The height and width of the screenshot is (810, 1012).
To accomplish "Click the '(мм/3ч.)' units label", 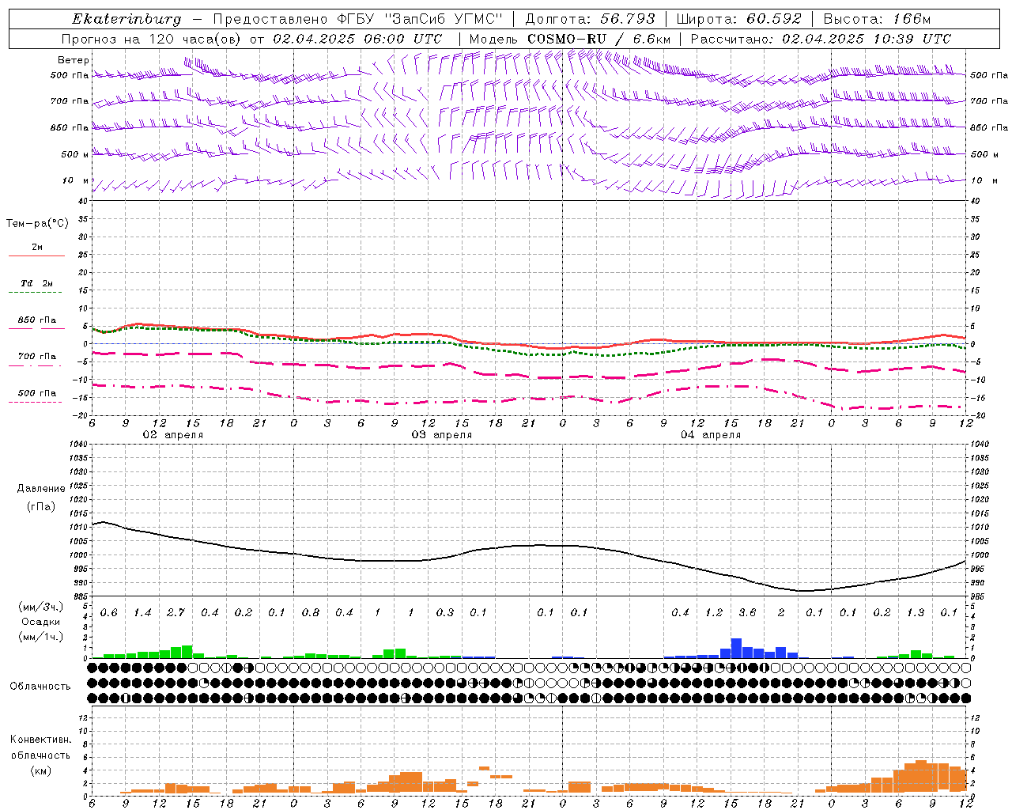I will [x=40, y=607].
